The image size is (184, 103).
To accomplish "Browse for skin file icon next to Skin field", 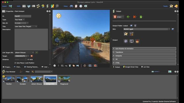I will [172, 29].
